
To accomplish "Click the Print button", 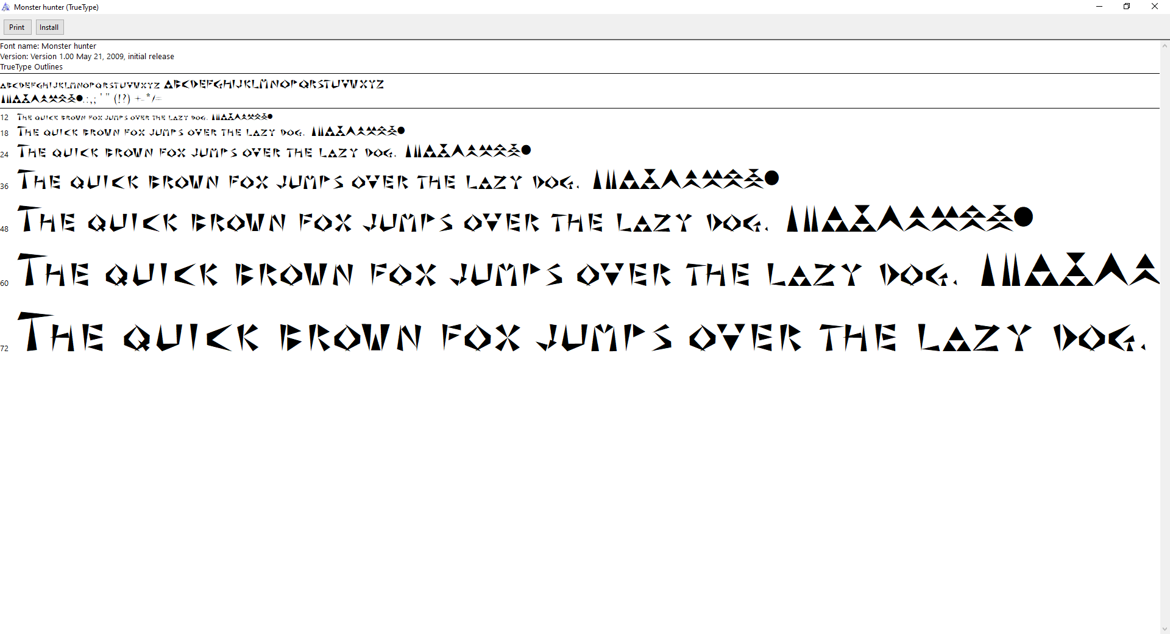I will coord(17,27).
